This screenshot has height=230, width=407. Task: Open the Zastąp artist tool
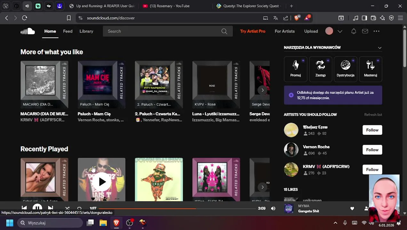tap(320, 69)
